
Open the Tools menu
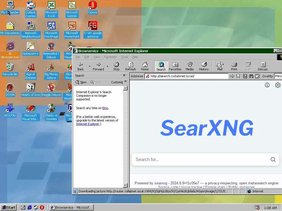(124, 57)
